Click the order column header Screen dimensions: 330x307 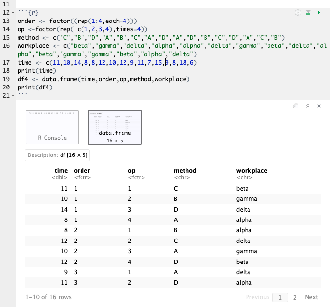[82, 171]
